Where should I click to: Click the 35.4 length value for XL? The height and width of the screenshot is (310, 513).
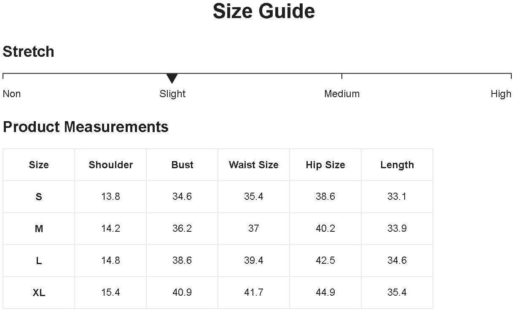[397, 292]
